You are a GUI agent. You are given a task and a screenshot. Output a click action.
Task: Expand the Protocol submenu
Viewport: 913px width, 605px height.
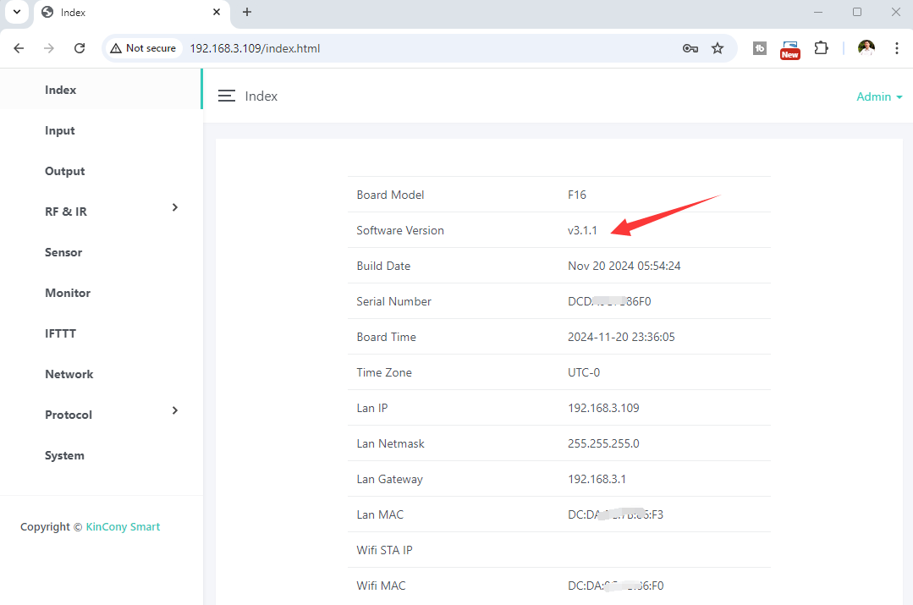coord(175,411)
